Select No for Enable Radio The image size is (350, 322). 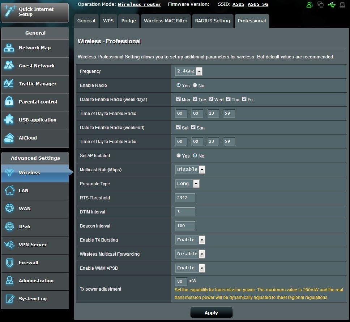(195, 85)
